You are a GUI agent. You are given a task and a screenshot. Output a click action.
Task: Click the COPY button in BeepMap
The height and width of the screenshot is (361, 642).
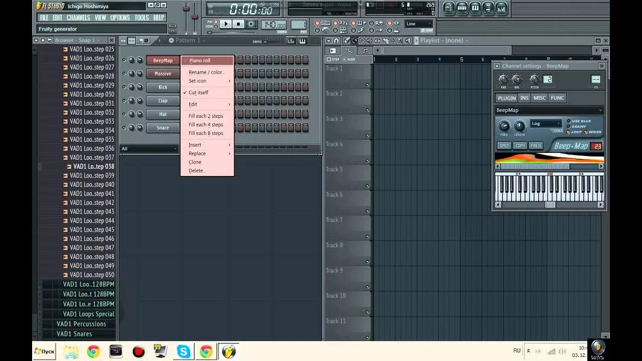pos(520,146)
